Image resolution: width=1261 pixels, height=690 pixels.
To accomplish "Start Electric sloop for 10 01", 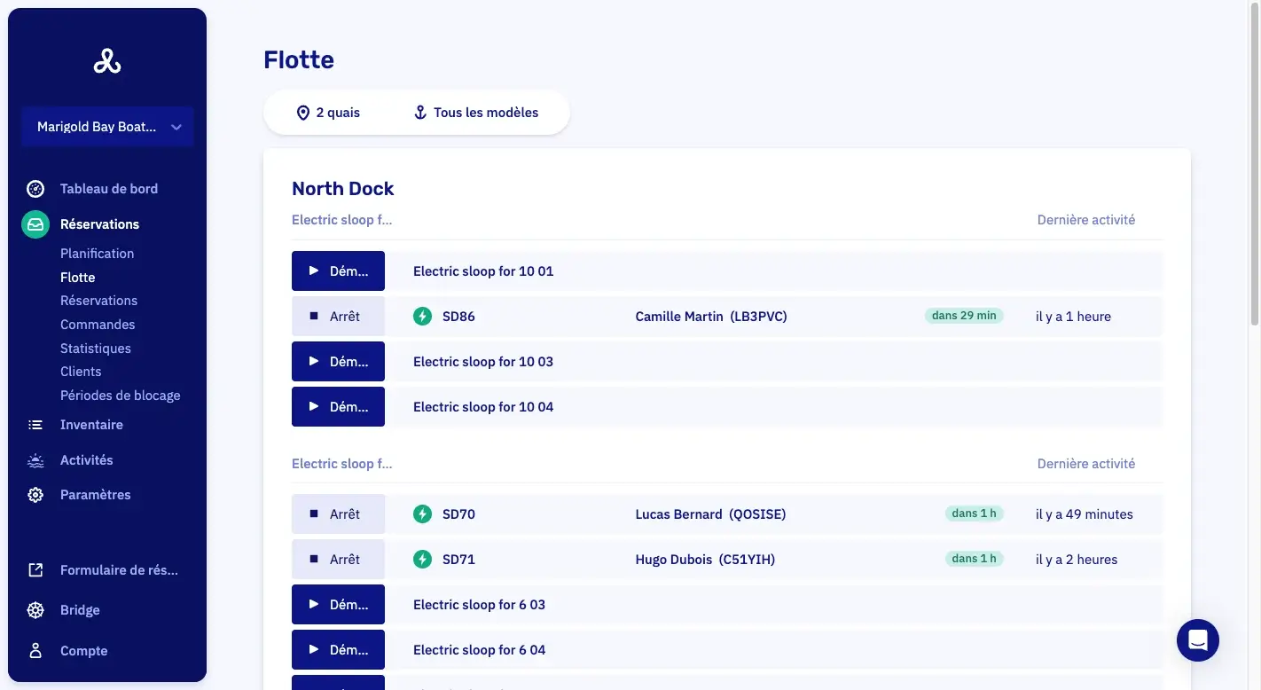I will pos(338,271).
